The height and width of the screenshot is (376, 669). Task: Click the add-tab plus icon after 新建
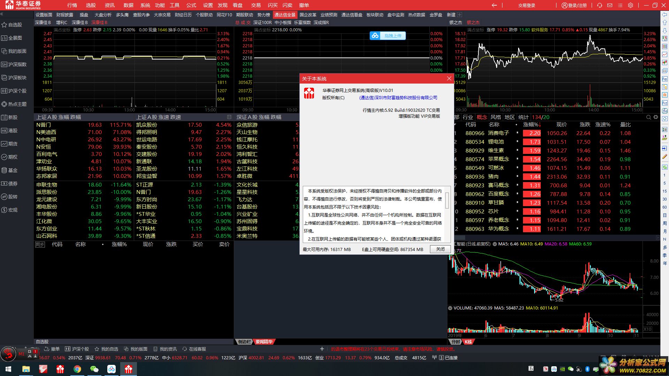coord(460,15)
